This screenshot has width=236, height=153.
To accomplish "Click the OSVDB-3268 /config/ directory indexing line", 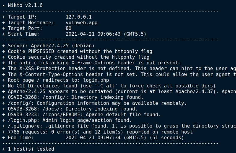I will (73, 97).
